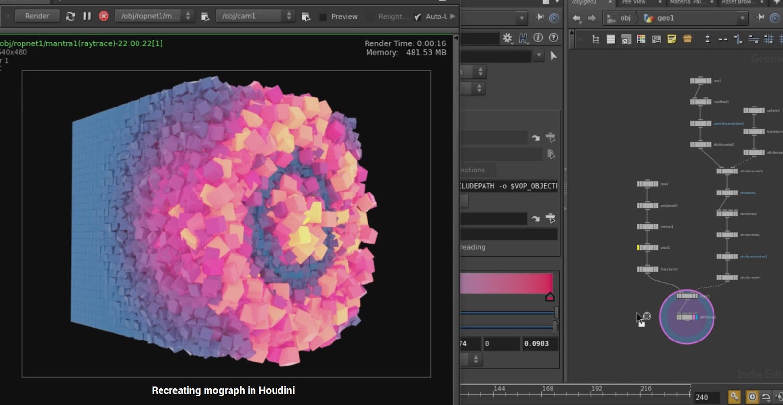783x405 pixels.
Task: Select the box1 node
Action: [x=700, y=81]
